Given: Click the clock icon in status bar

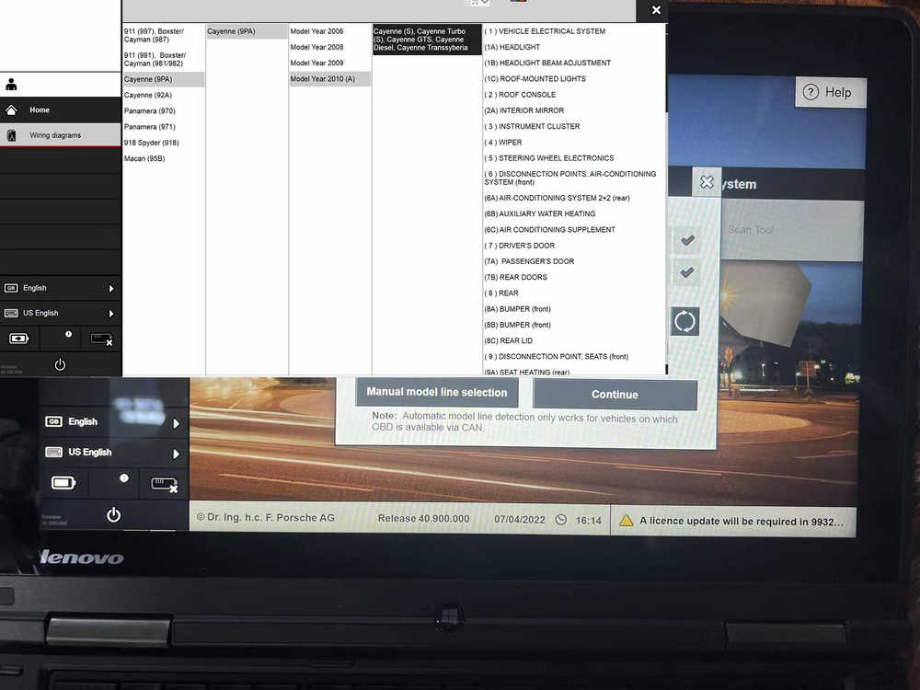Looking at the screenshot, I should tap(561, 519).
